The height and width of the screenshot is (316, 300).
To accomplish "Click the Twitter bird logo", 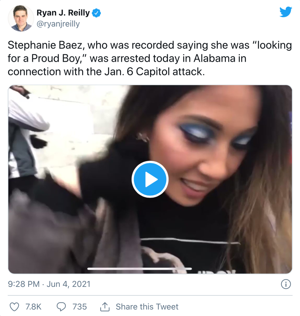I will coord(286,12).
